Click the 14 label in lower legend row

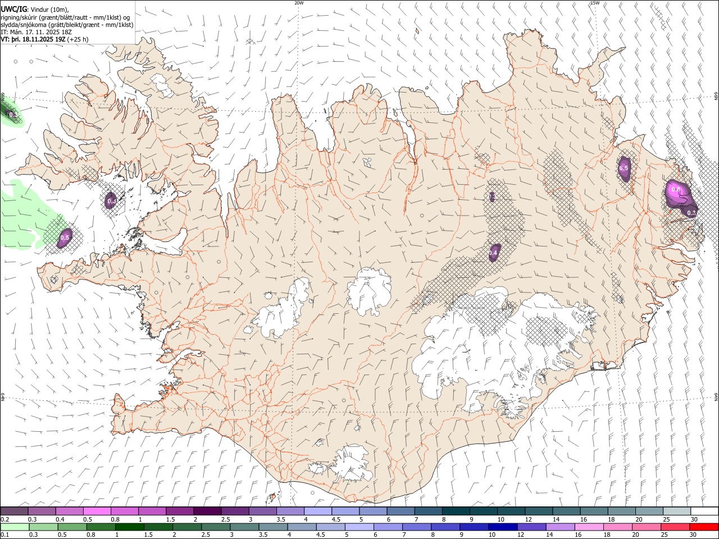550,535
